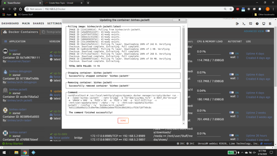The image size is (277, 156).
Task: Toggle autostart for binhex-radarr container
Action: click(x=231, y=112)
